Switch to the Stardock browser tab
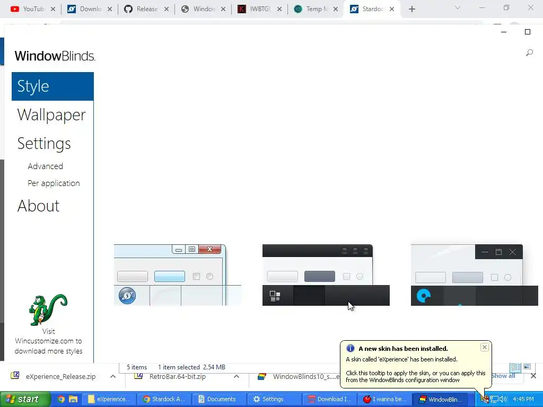Image resolution: width=543 pixels, height=407 pixels. pos(372,9)
